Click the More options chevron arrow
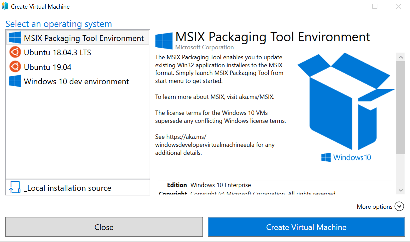 click(x=399, y=206)
